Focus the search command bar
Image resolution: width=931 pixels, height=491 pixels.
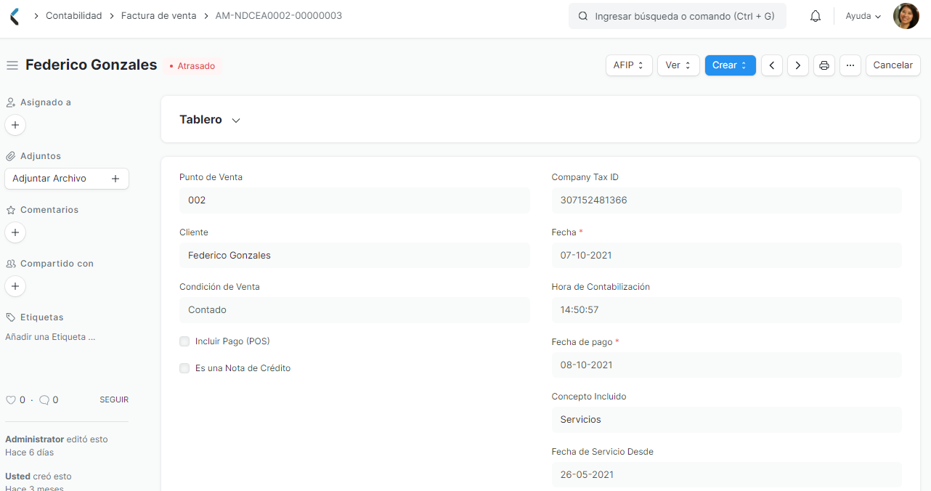pos(678,16)
